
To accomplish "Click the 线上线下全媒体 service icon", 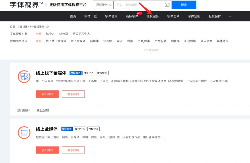I will coord(24,77).
